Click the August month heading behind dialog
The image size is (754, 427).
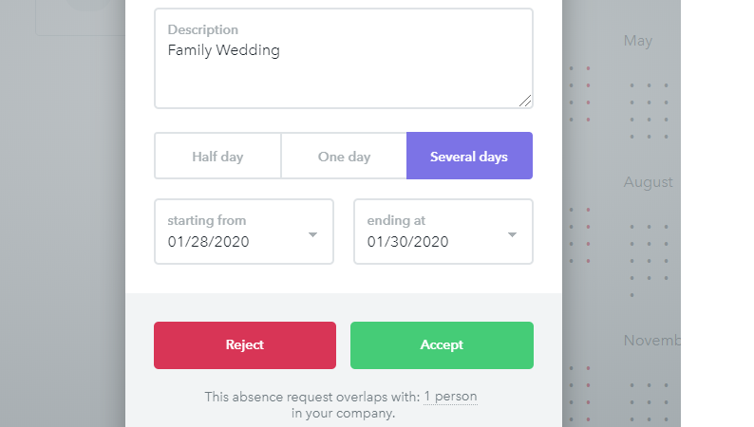(648, 182)
